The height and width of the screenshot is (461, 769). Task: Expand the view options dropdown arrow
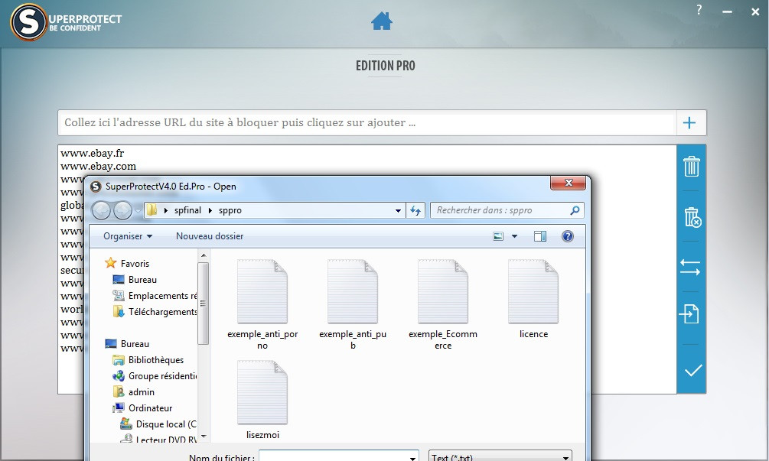tap(514, 237)
